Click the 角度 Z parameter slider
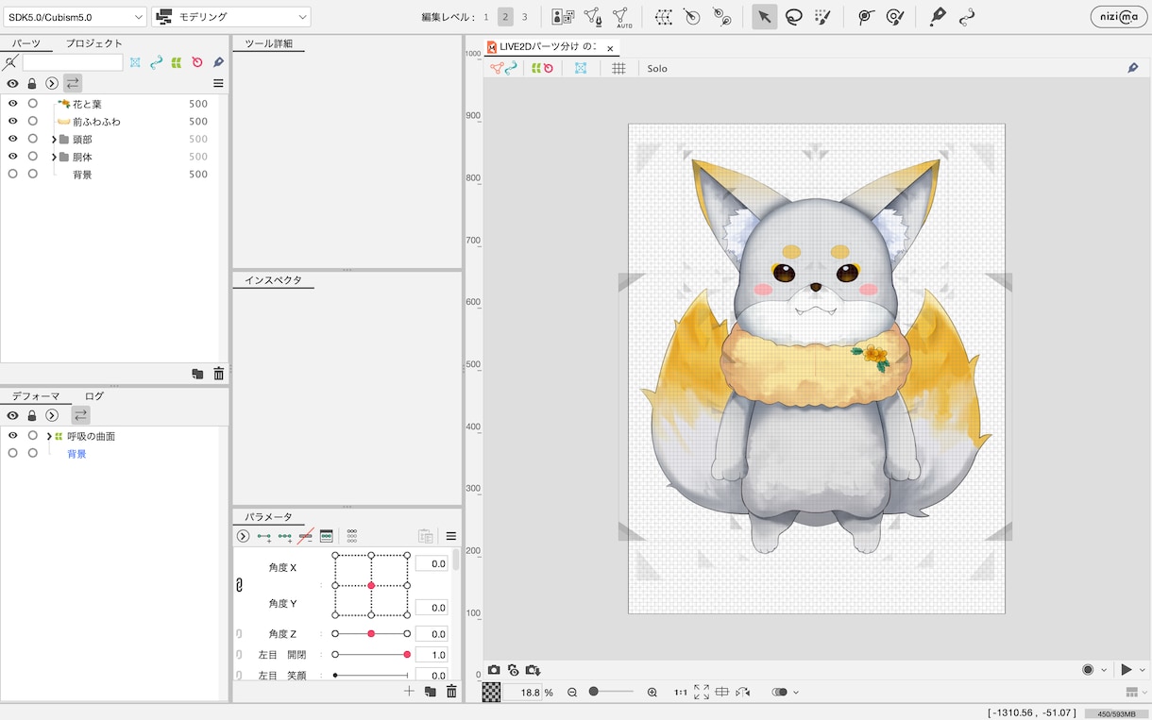Viewport: 1152px width, 720px height. click(x=371, y=634)
